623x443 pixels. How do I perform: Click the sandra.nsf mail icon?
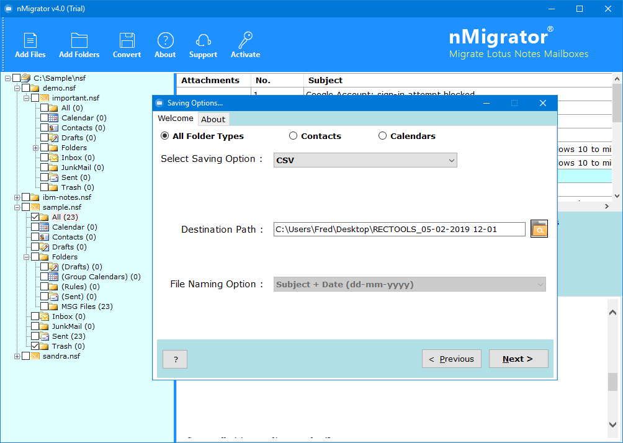click(35, 356)
